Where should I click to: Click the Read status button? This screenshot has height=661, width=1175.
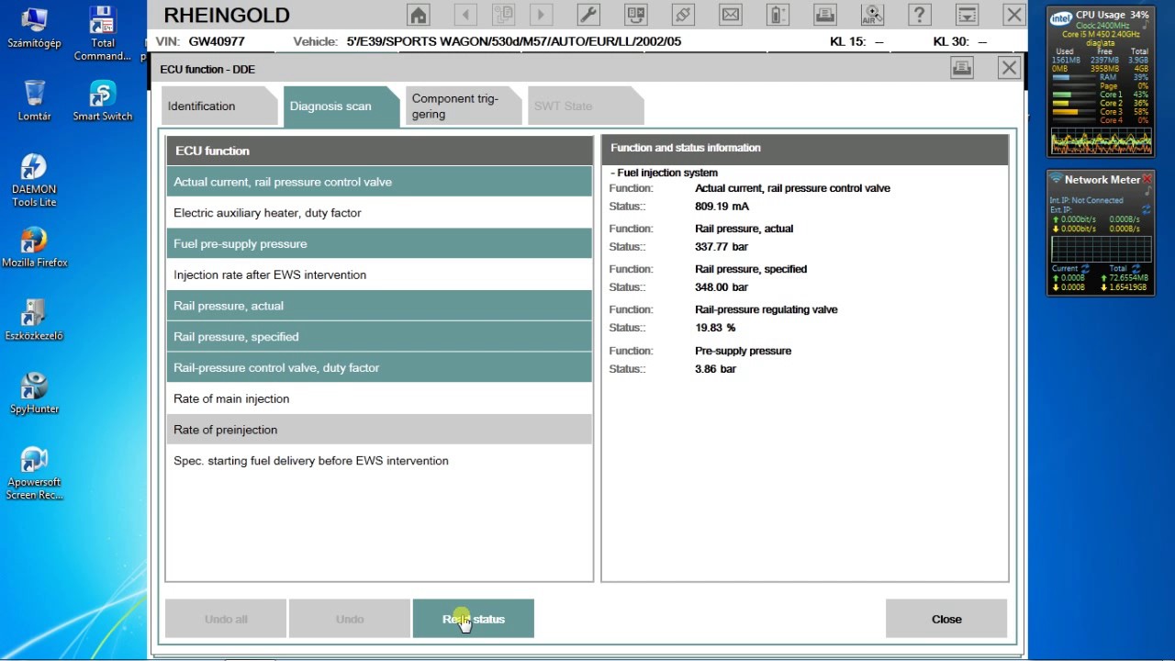474,619
